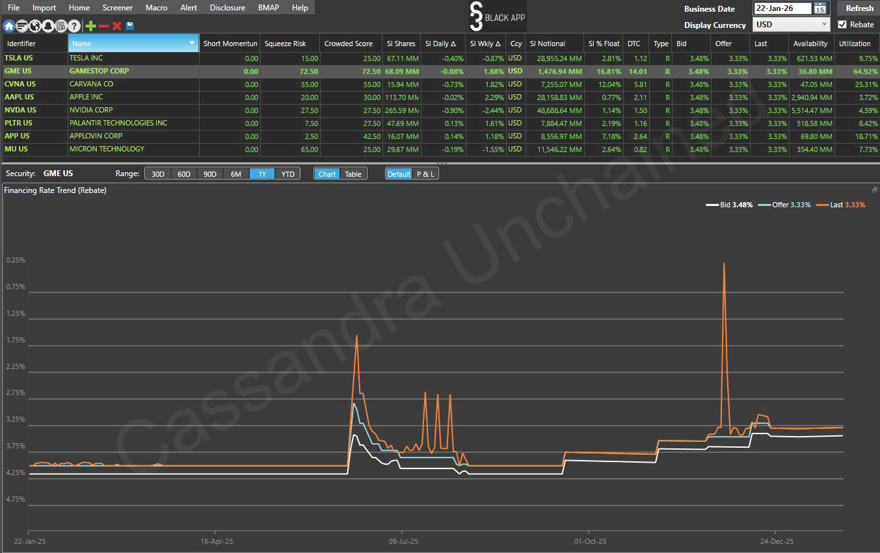This screenshot has height=553, width=880.
Task: Clear list with the red X icon
Action: 117,26
